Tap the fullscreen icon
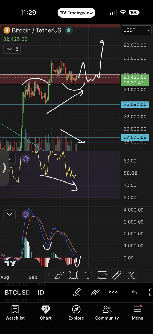Screen dimensions: 153x334 pyautogui.click(x=151, y=292)
